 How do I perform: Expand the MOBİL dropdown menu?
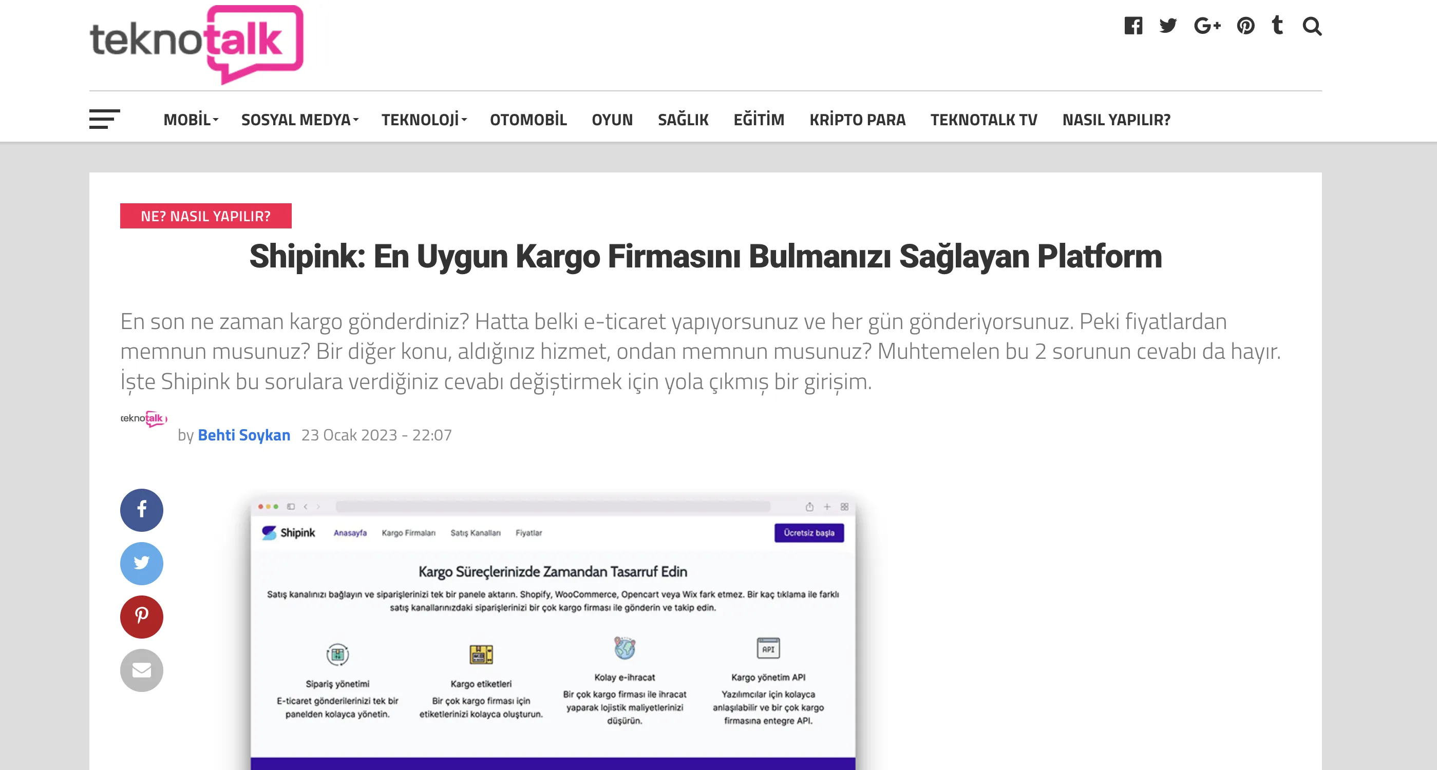[188, 119]
